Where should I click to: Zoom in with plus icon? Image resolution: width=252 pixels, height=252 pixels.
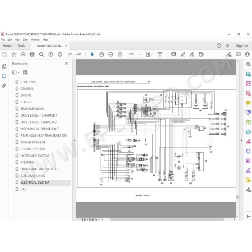[120, 54]
